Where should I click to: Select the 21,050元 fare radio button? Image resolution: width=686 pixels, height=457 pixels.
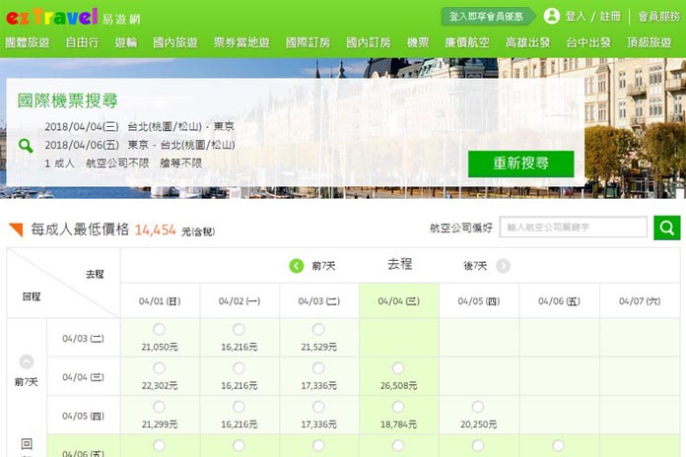click(x=159, y=330)
